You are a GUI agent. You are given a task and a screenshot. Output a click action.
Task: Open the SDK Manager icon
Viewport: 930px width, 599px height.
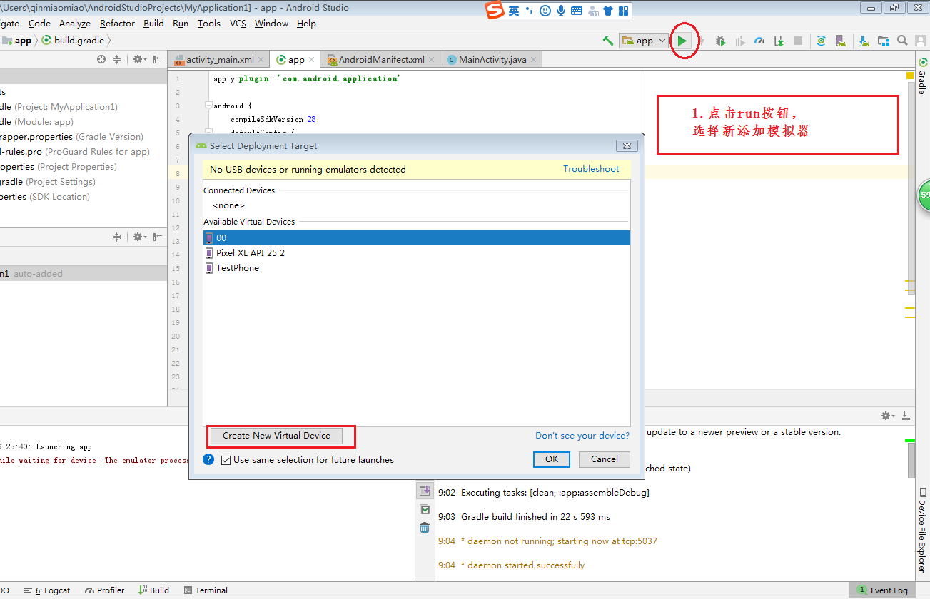pos(864,40)
